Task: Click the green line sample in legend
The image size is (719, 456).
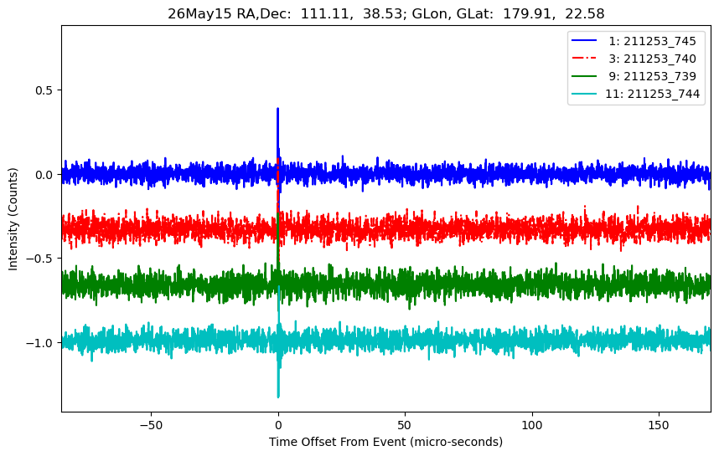Action: point(584,76)
